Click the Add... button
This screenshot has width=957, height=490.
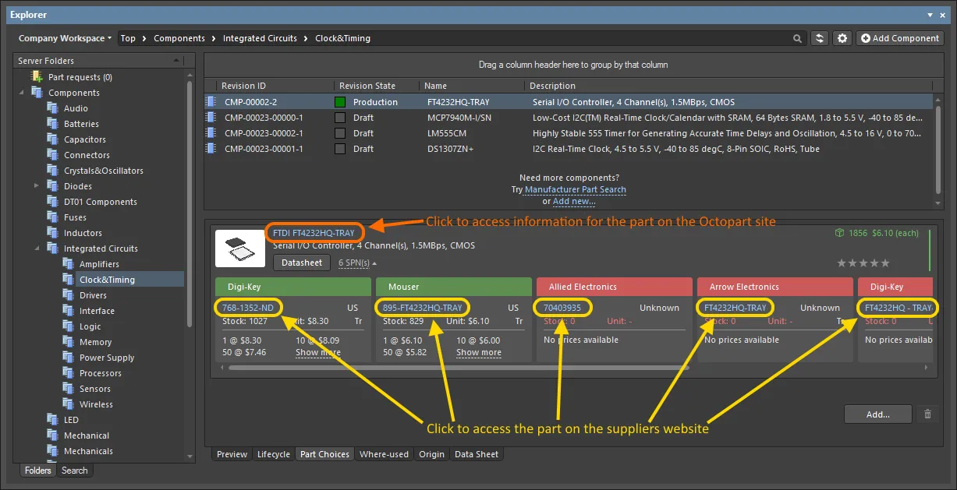tap(877, 414)
